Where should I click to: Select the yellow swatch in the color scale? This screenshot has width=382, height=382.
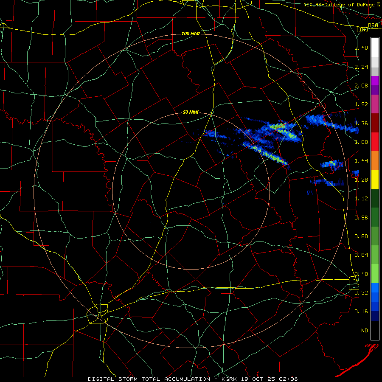point(375,180)
